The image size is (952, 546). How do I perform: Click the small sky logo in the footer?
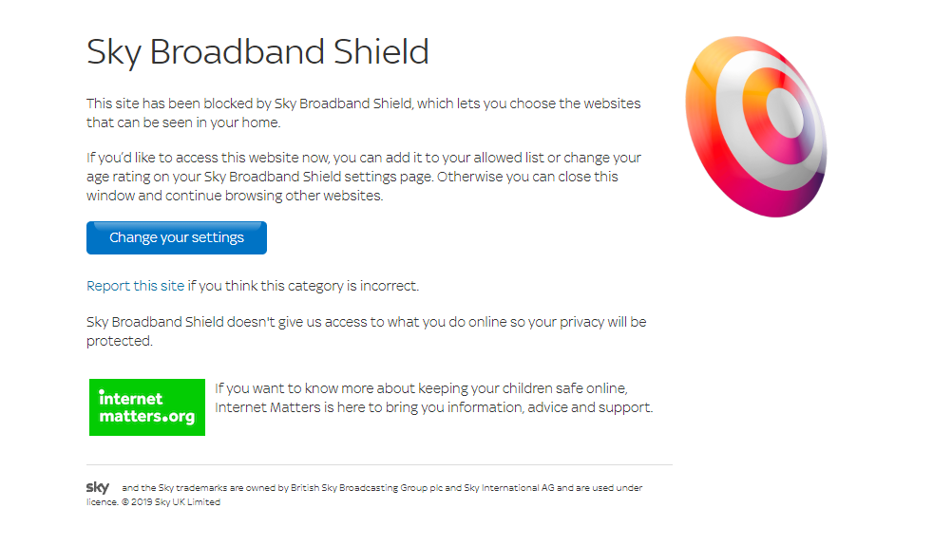[x=97, y=487]
